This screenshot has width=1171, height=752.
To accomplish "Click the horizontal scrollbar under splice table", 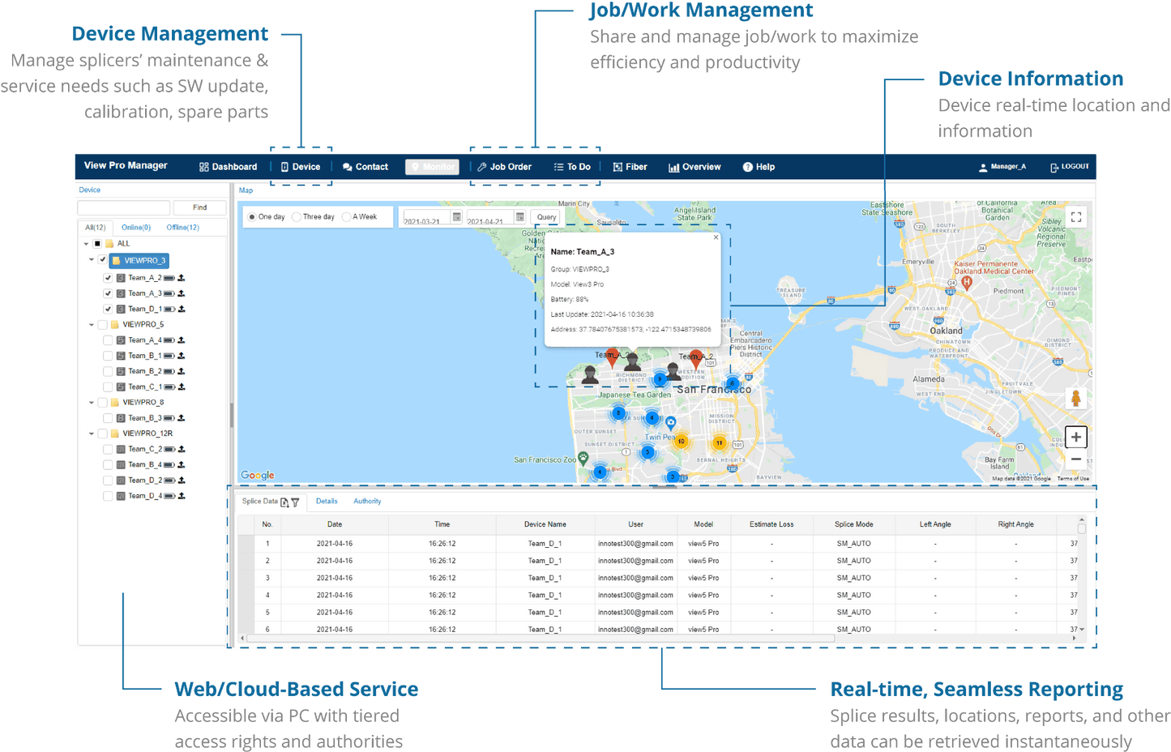I will (541, 639).
